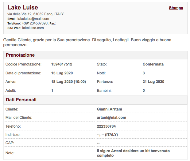Click the Confermata status value

153,64
